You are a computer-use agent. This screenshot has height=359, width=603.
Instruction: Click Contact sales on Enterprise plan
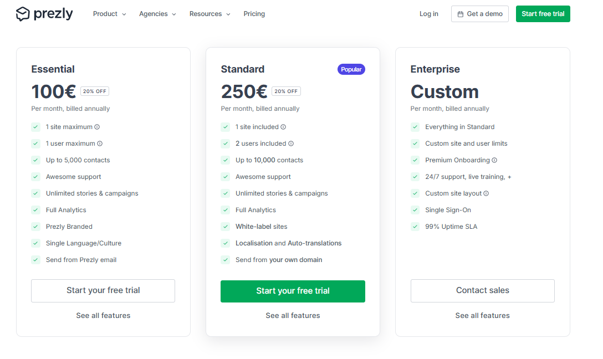coord(482,291)
